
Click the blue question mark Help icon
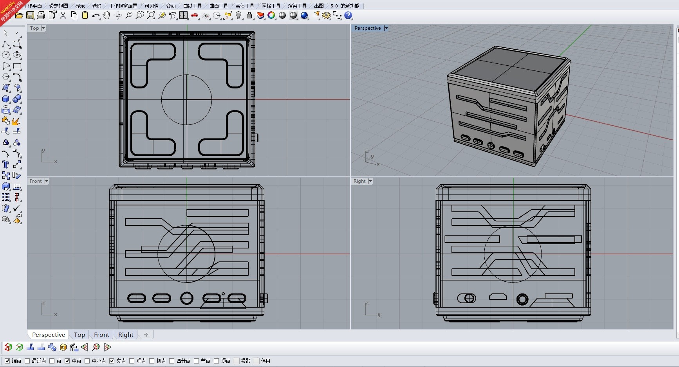(x=348, y=16)
